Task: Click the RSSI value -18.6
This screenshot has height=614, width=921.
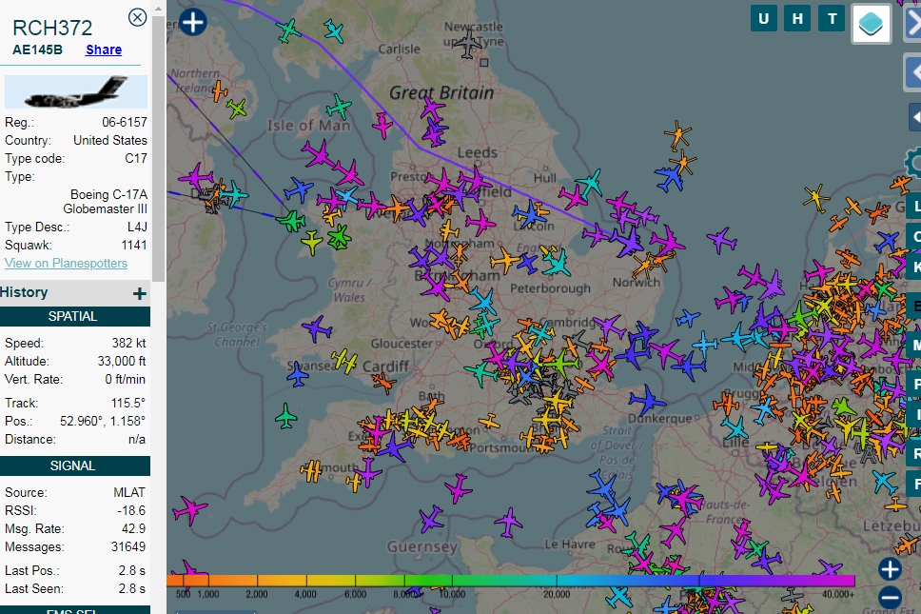Action: tap(131, 510)
